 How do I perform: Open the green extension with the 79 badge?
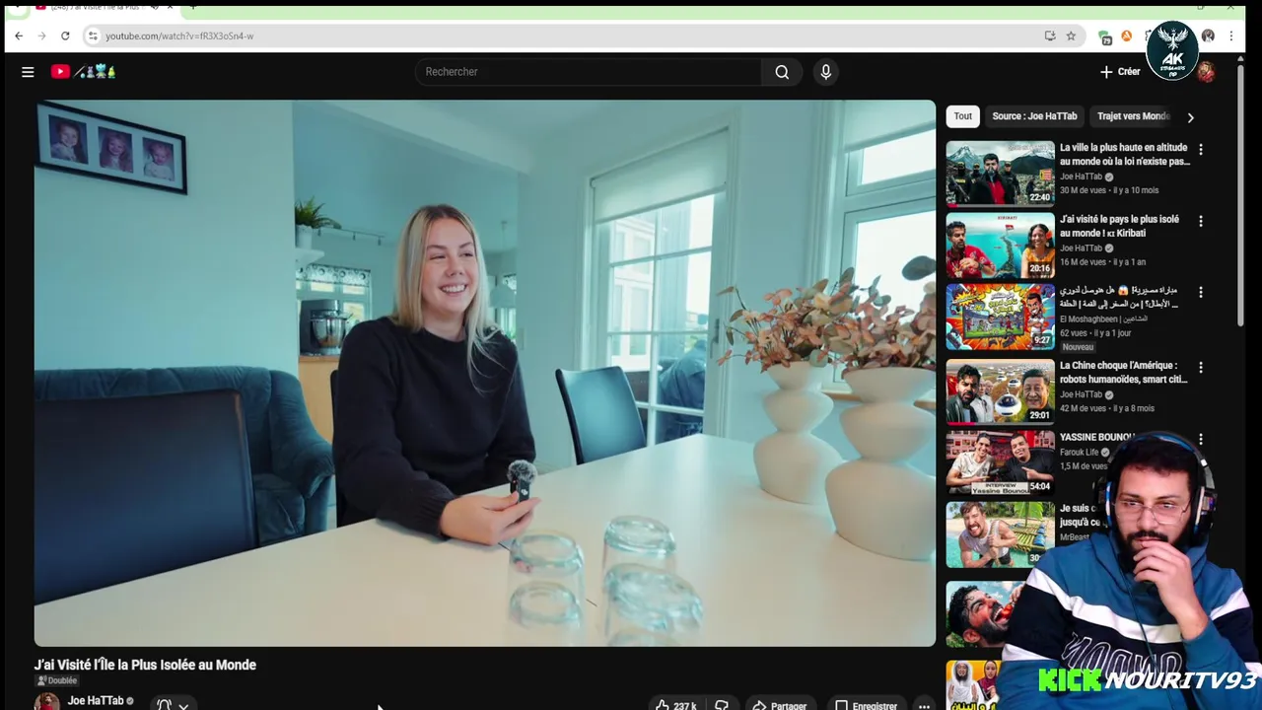click(1105, 36)
